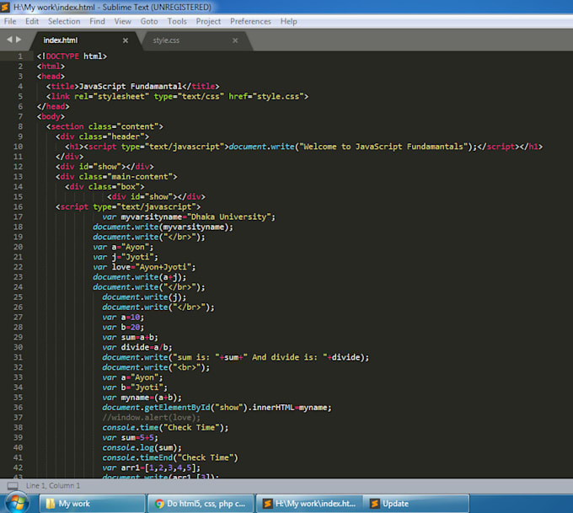573x513 pixels.
Task: Open My work folder taskbar button
Action: [92, 504]
